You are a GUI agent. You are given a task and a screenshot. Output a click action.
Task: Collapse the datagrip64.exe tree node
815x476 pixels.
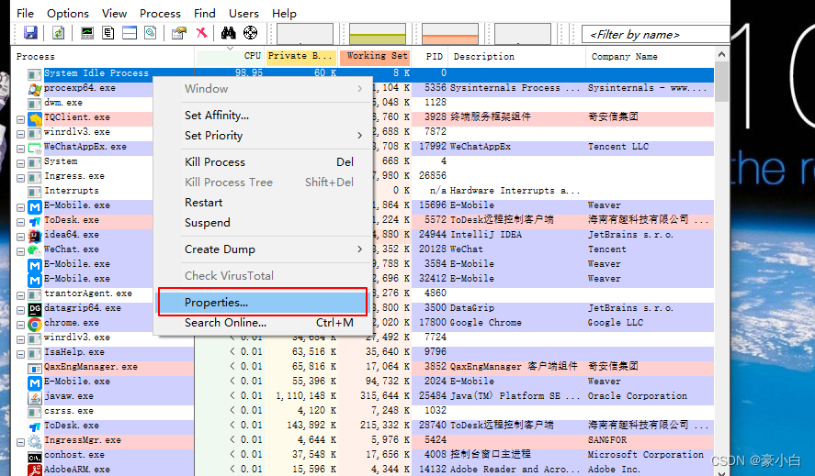point(20,310)
